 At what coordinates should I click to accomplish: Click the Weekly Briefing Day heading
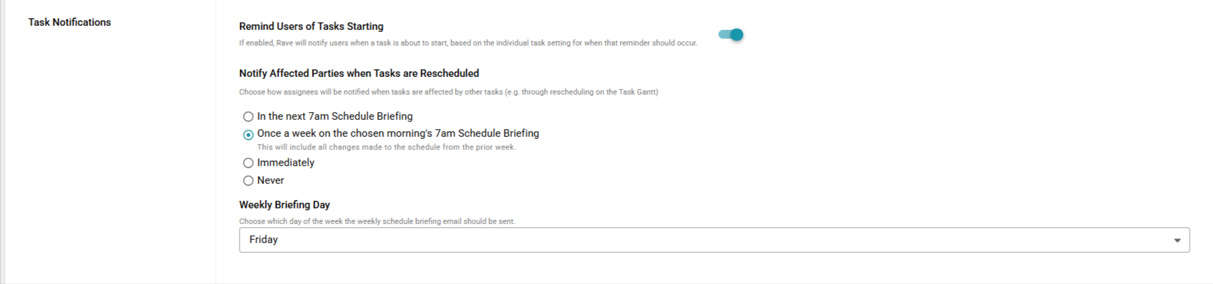click(285, 205)
